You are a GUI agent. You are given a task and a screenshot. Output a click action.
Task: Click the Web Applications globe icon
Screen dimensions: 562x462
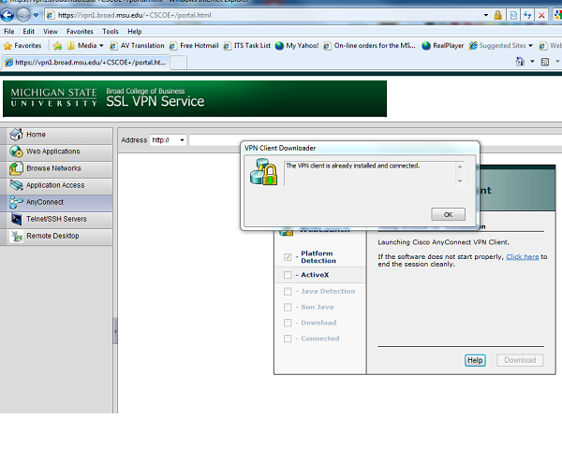coord(16,152)
